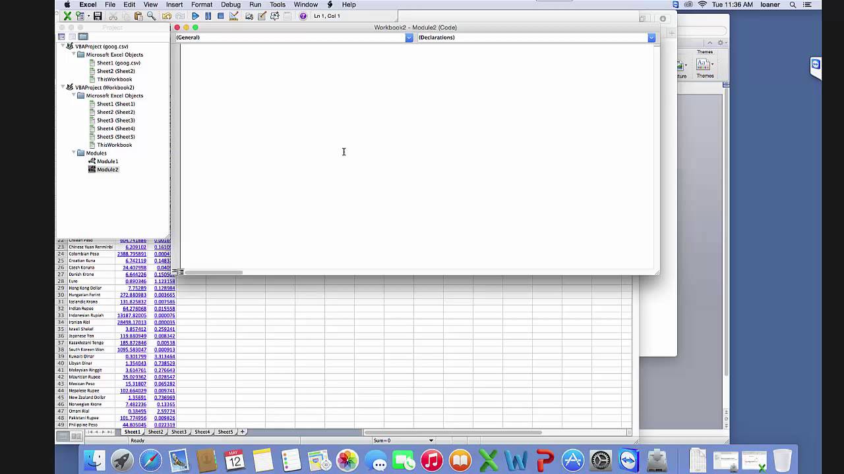Run the macro with the play icon
The height and width of the screenshot is (474, 844).
[x=195, y=16]
